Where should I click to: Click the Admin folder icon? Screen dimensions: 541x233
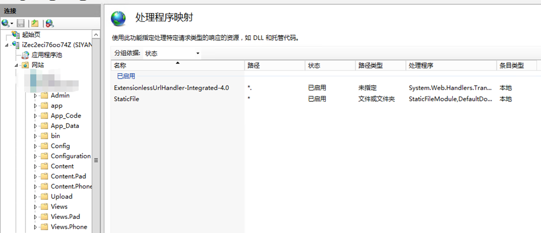[x=44, y=95]
